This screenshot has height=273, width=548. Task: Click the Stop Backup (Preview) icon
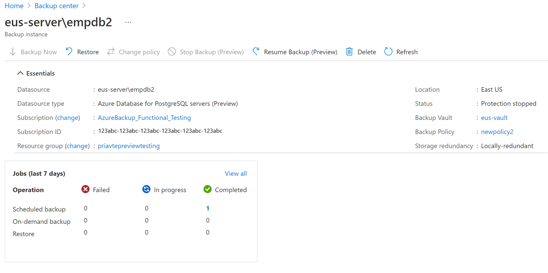tap(172, 52)
